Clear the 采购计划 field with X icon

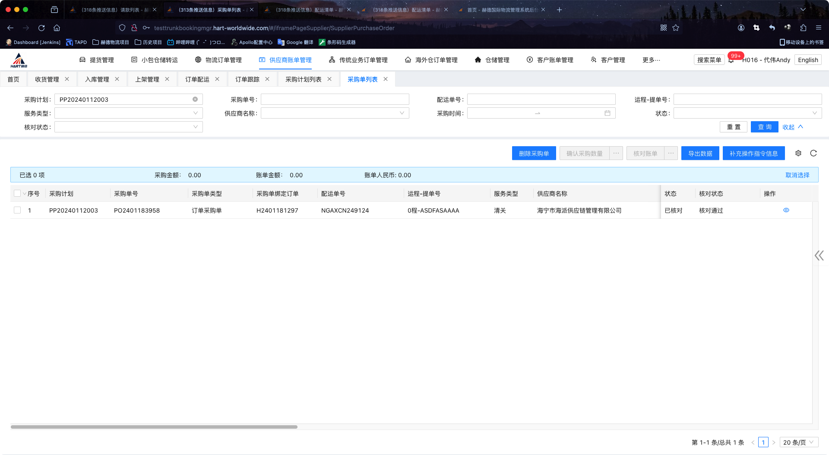(195, 99)
